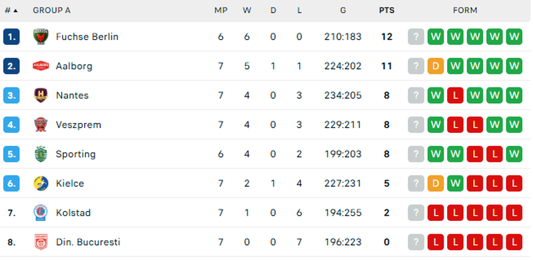This screenshot has height=260, width=533.
Task: Click the FORM column header
Action: pyautogui.click(x=465, y=11)
